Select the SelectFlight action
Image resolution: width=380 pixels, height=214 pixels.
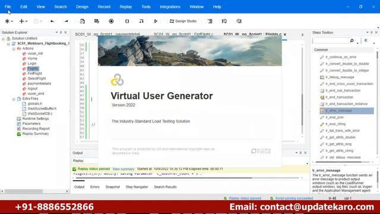click(37, 78)
